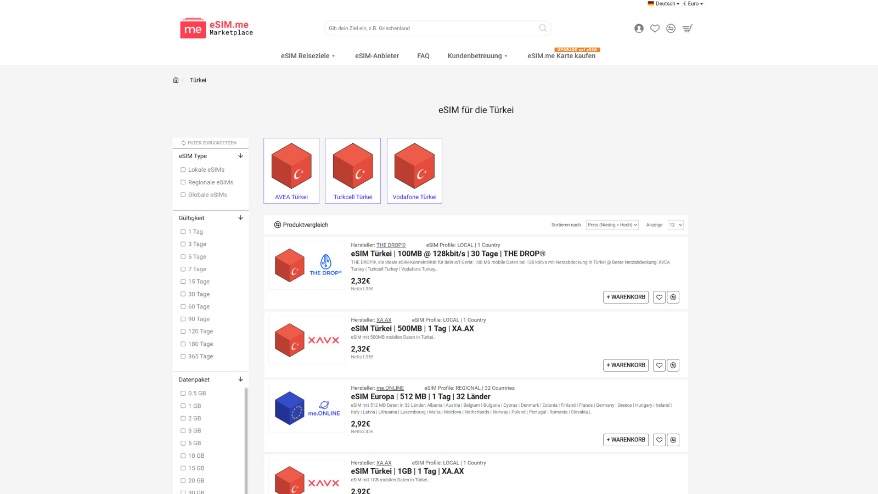The height and width of the screenshot is (494, 878).
Task: Open the sort by price dropdown
Action: click(x=612, y=225)
